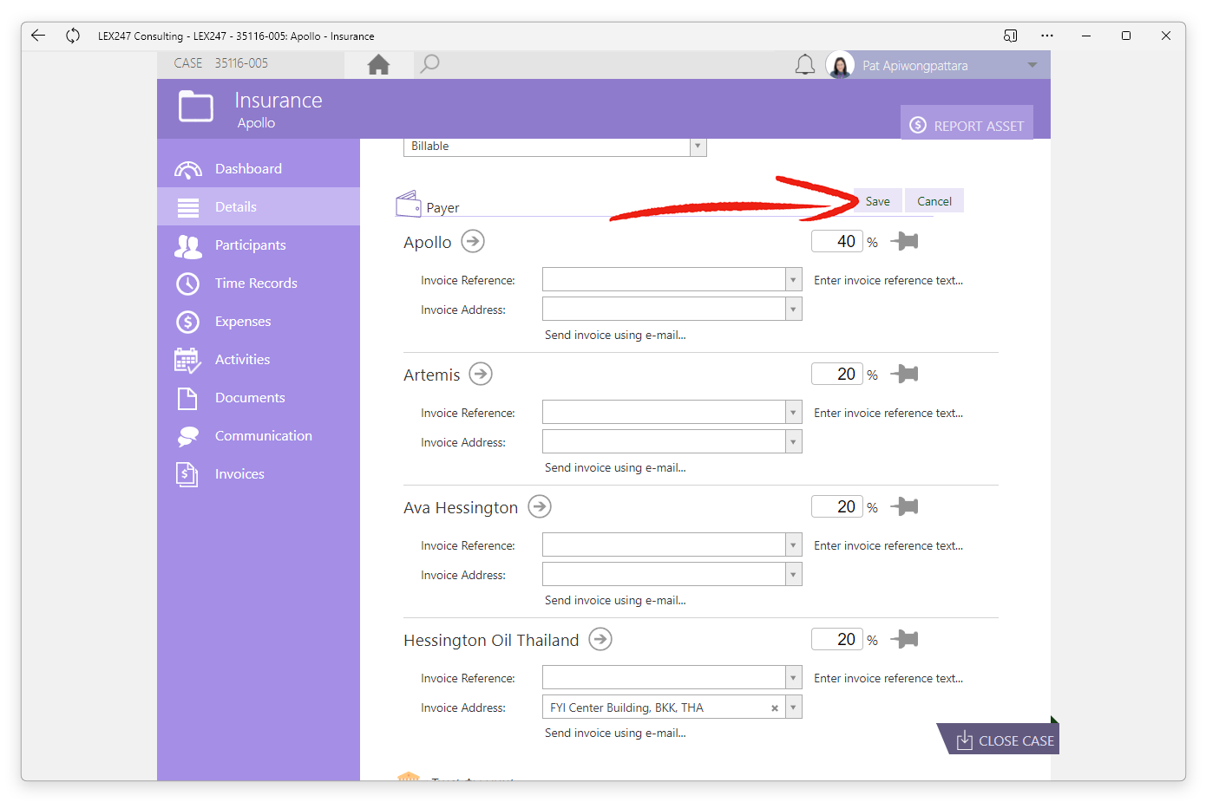This screenshot has width=1206, height=802.
Task: Click the Invoices sidebar icon
Action: point(187,474)
